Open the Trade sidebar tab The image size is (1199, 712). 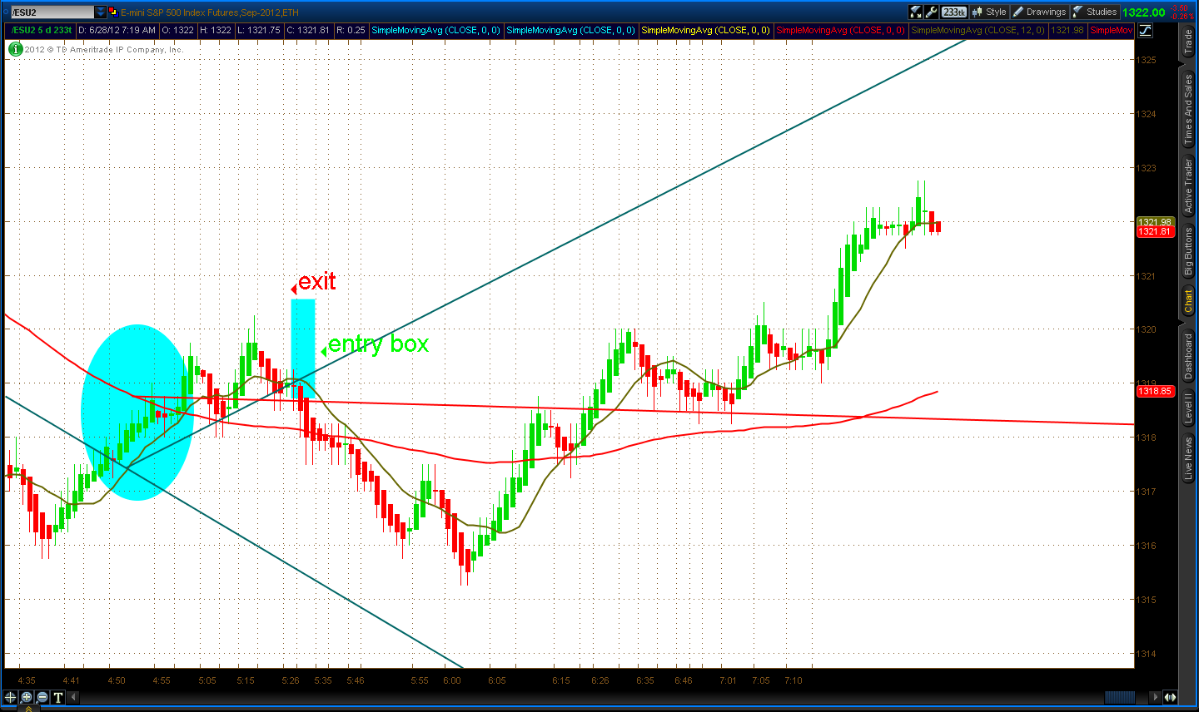[x=1189, y=42]
